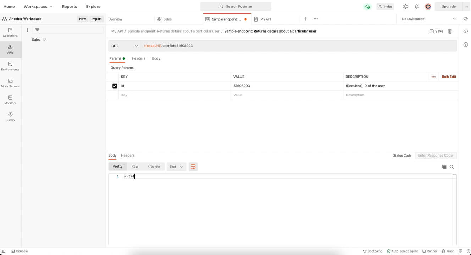This screenshot has height=255, width=471.
Task: Switch to the Headers request tab
Action: tap(138, 58)
